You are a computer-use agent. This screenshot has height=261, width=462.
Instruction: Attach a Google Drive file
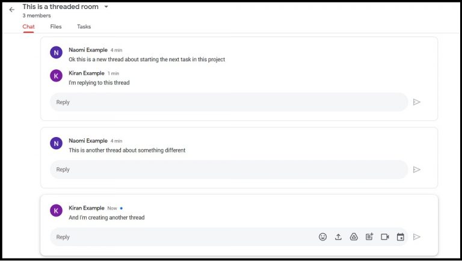tap(354, 237)
